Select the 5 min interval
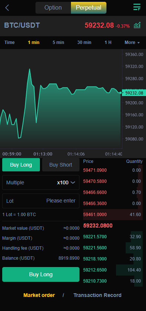 (x=58, y=42)
